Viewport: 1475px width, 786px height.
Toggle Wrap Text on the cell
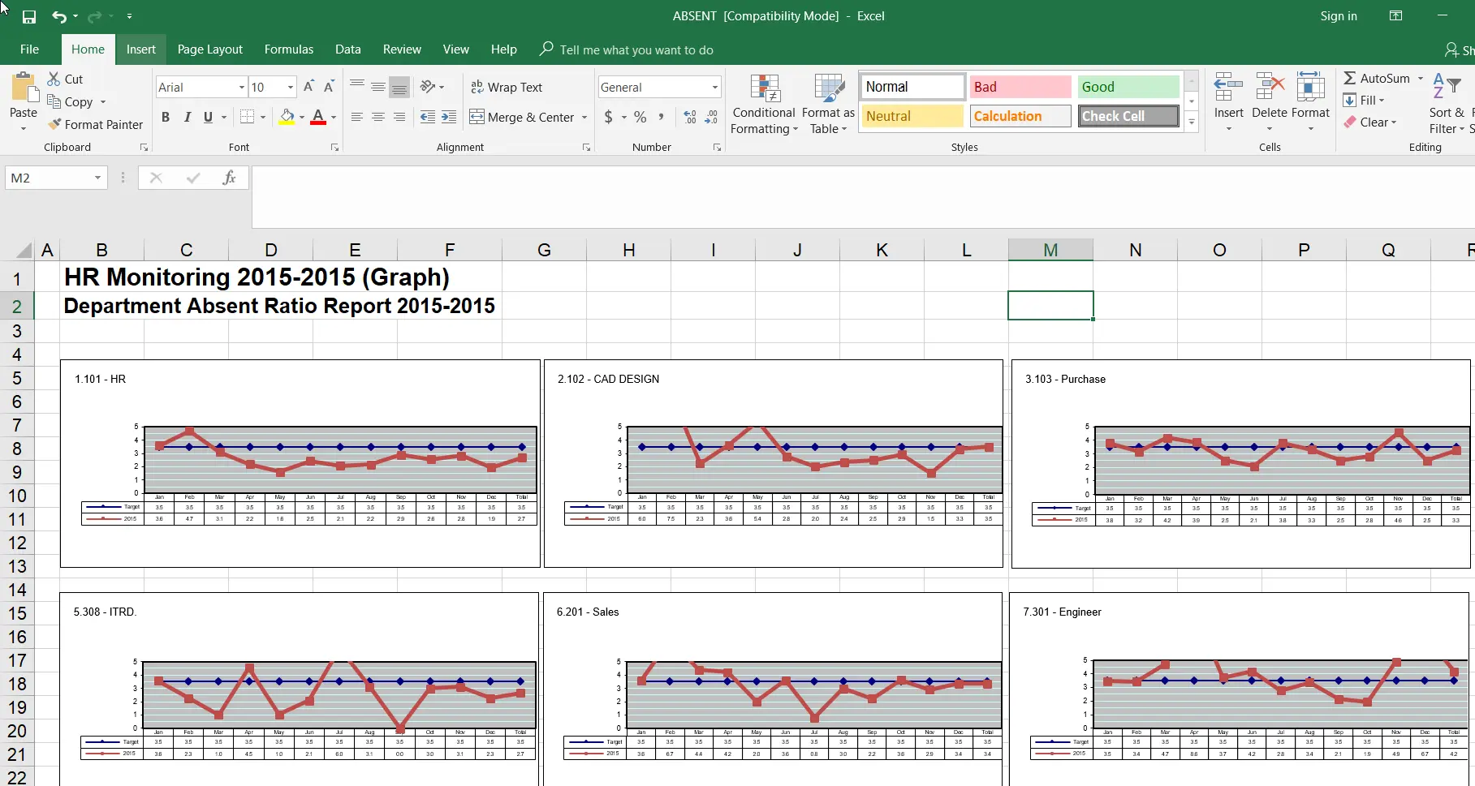[507, 87]
